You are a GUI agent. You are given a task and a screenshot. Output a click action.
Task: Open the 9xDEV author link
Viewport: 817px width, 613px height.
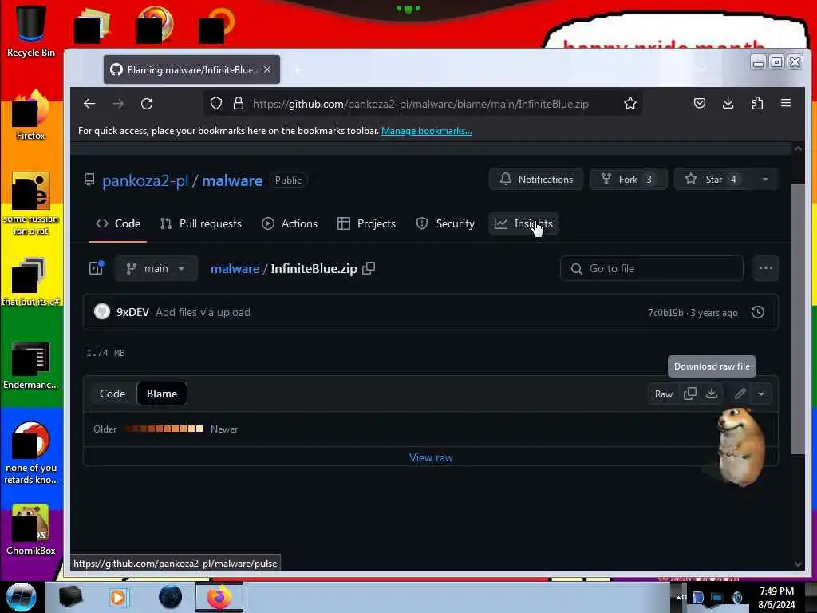pyautogui.click(x=132, y=312)
